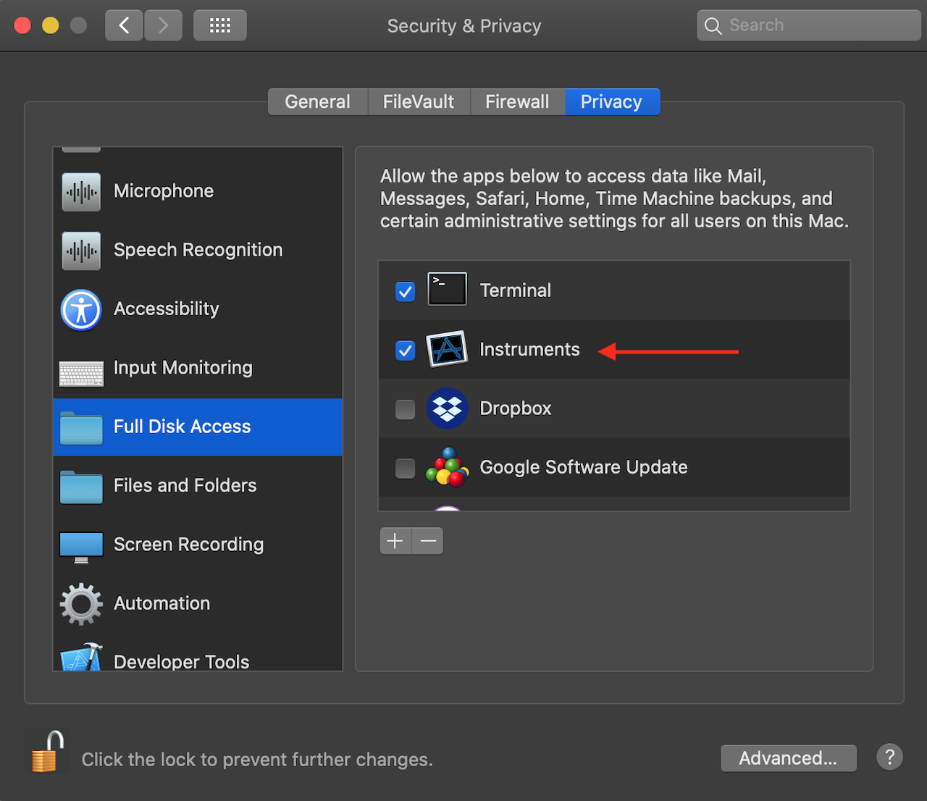927x801 pixels.
Task: Add an app with the plus button
Action: (395, 541)
